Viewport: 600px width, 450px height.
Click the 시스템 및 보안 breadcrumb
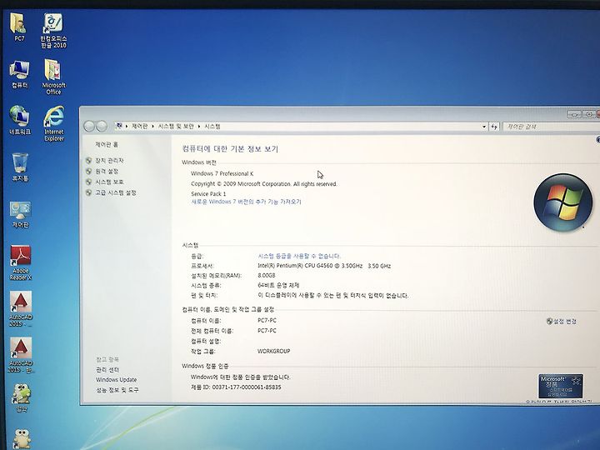176,126
